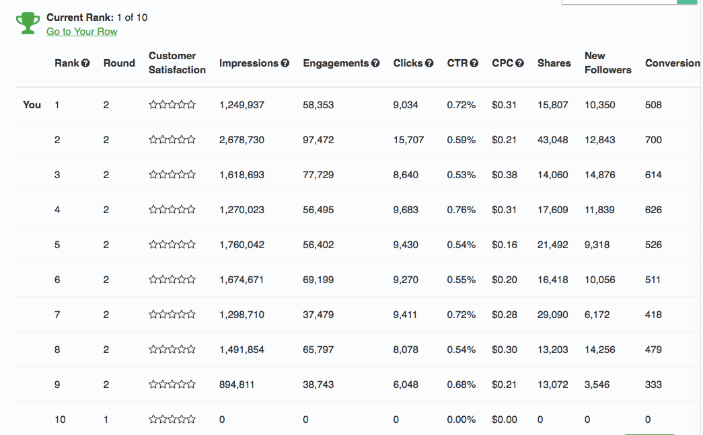This screenshot has height=435, width=703.
Task: Click the help icon beside CTR
Action: click(474, 63)
